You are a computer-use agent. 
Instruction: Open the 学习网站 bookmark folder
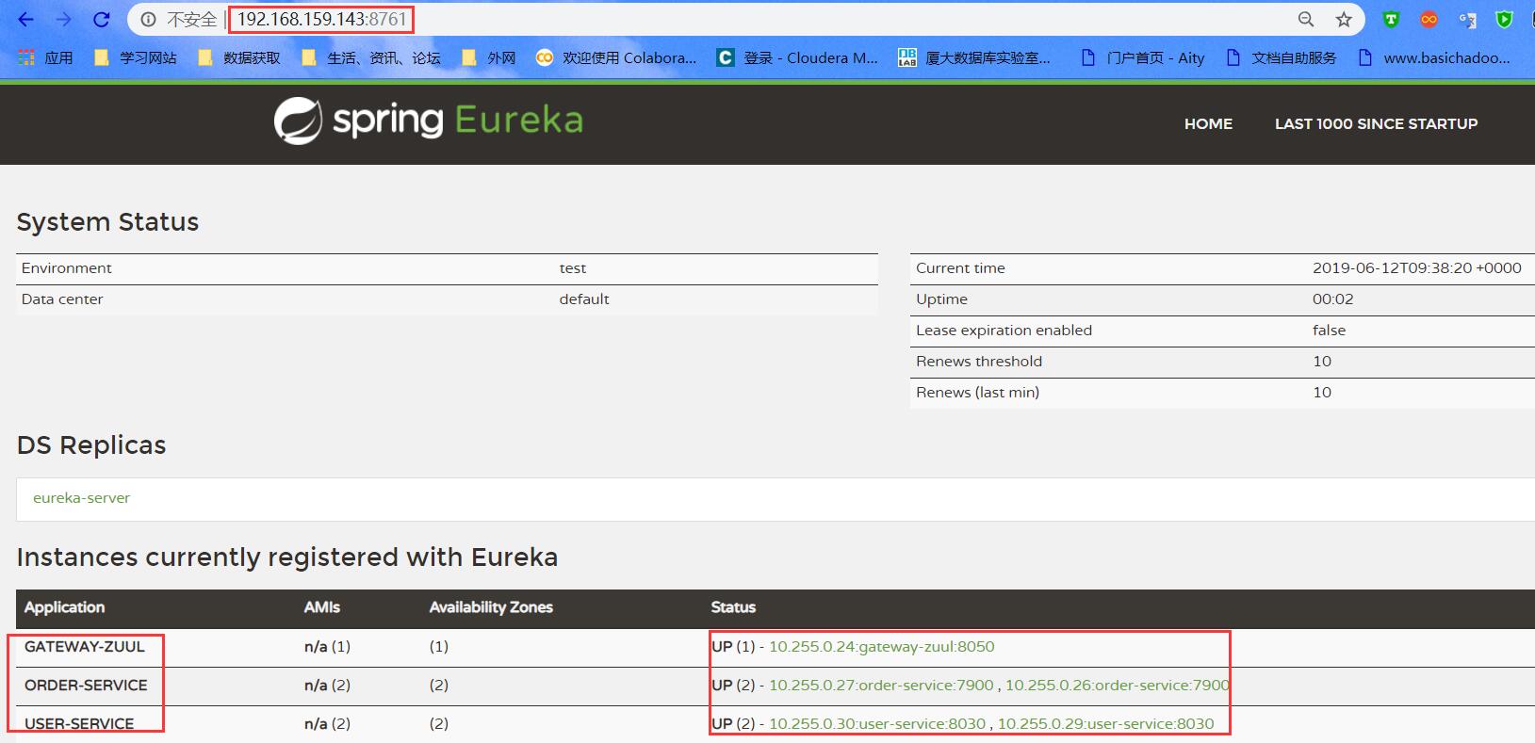tap(135, 57)
